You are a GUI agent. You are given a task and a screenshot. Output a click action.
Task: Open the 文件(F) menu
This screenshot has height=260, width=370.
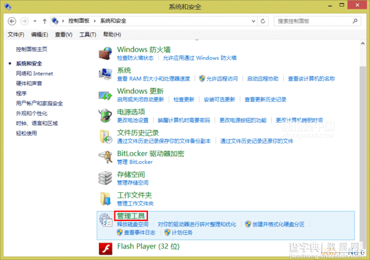tap(16, 35)
